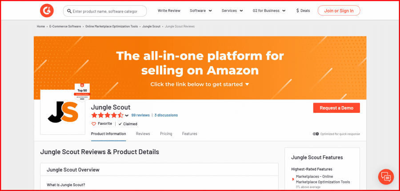Click the Claimed checkmark icon
The width and height of the screenshot is (400, 191).
click(x=120, y=124)
